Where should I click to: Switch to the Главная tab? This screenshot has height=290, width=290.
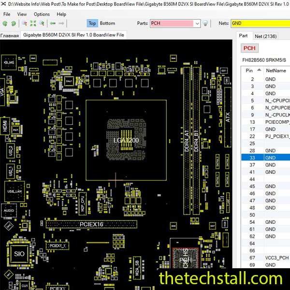pos(10,35)
